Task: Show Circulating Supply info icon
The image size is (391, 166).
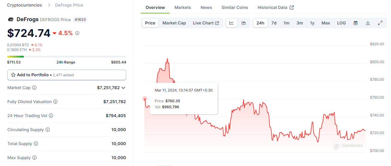Action: coord(48,130)
